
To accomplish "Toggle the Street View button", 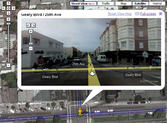I will tap(83, 4).
